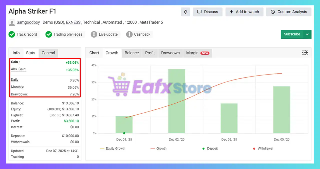This screenshot has height=169, width=320.
Task: Open chart settings sliders icon
Action: pos(305,53)
